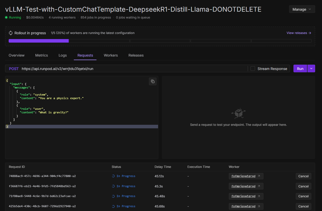Open worker link in 74888ac9 row
Screen dimensions: 322x211
[246, 176]
